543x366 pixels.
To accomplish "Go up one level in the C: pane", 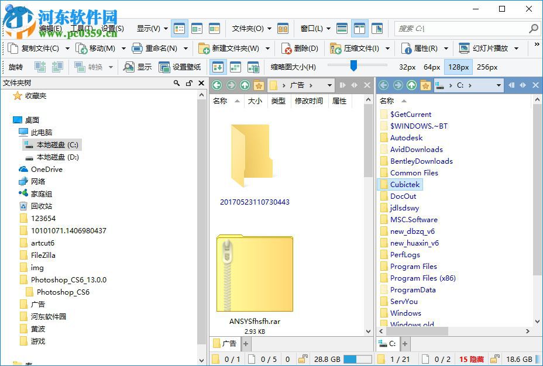I will point(411,85).
